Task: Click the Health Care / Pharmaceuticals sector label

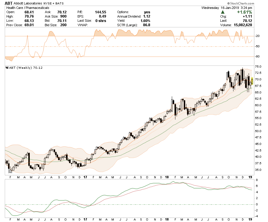Action: pos(28,8)
